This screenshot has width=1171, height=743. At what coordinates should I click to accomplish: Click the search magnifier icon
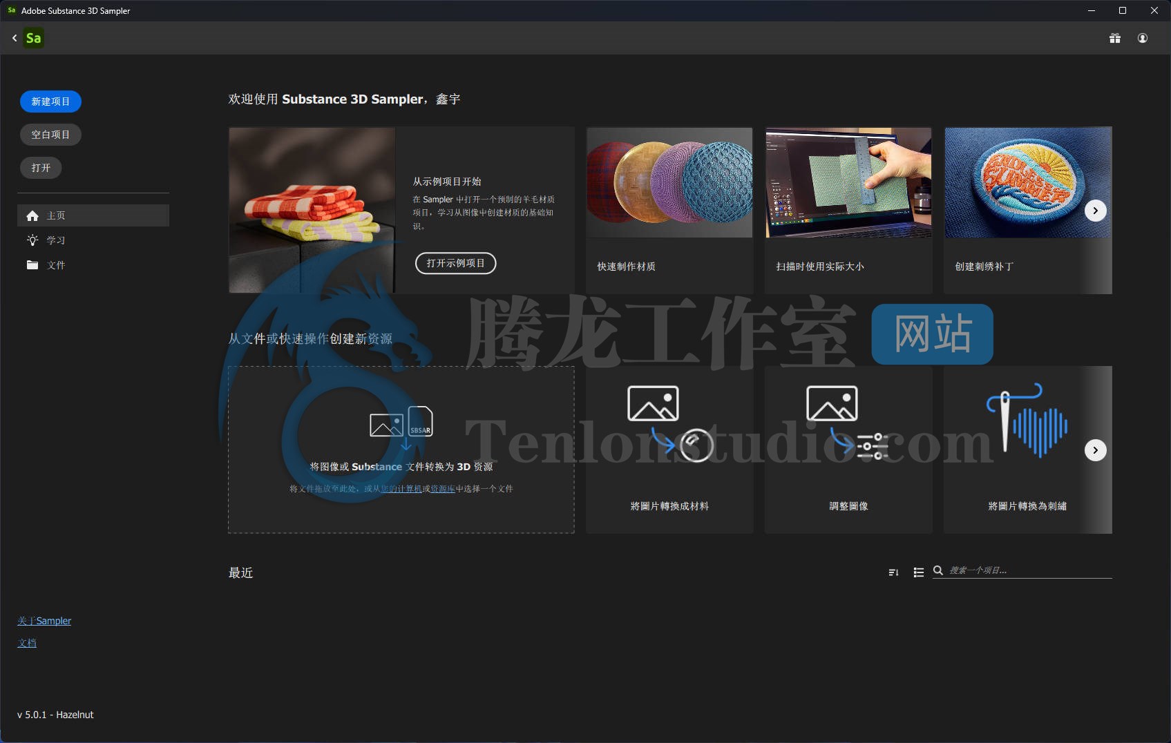point(938,570)
